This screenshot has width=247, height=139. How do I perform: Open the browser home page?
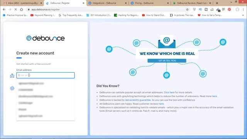pos(22,9)
